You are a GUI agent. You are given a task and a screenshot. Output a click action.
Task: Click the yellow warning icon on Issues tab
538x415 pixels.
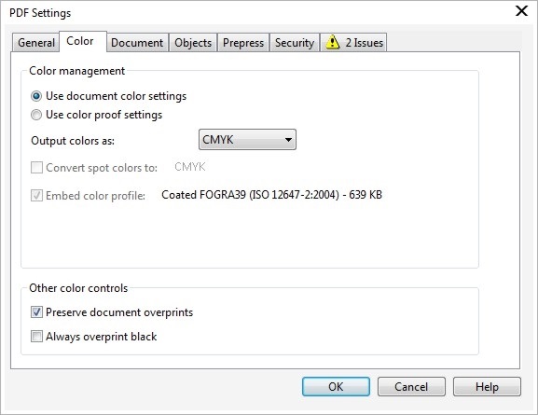[333, 42]
